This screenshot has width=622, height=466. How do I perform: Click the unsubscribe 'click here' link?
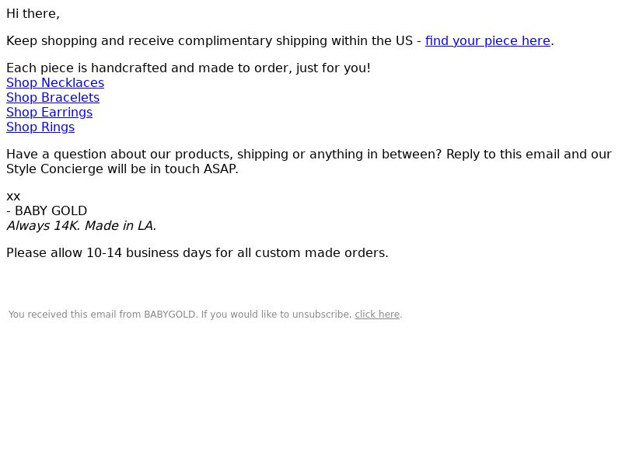click(377, 315)
